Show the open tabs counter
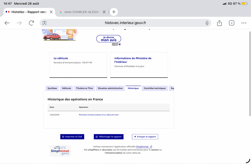251x164 pixels. [x=232, y=23]
